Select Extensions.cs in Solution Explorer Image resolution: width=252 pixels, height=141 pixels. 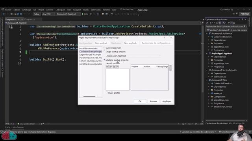click(x=220, y=77)
